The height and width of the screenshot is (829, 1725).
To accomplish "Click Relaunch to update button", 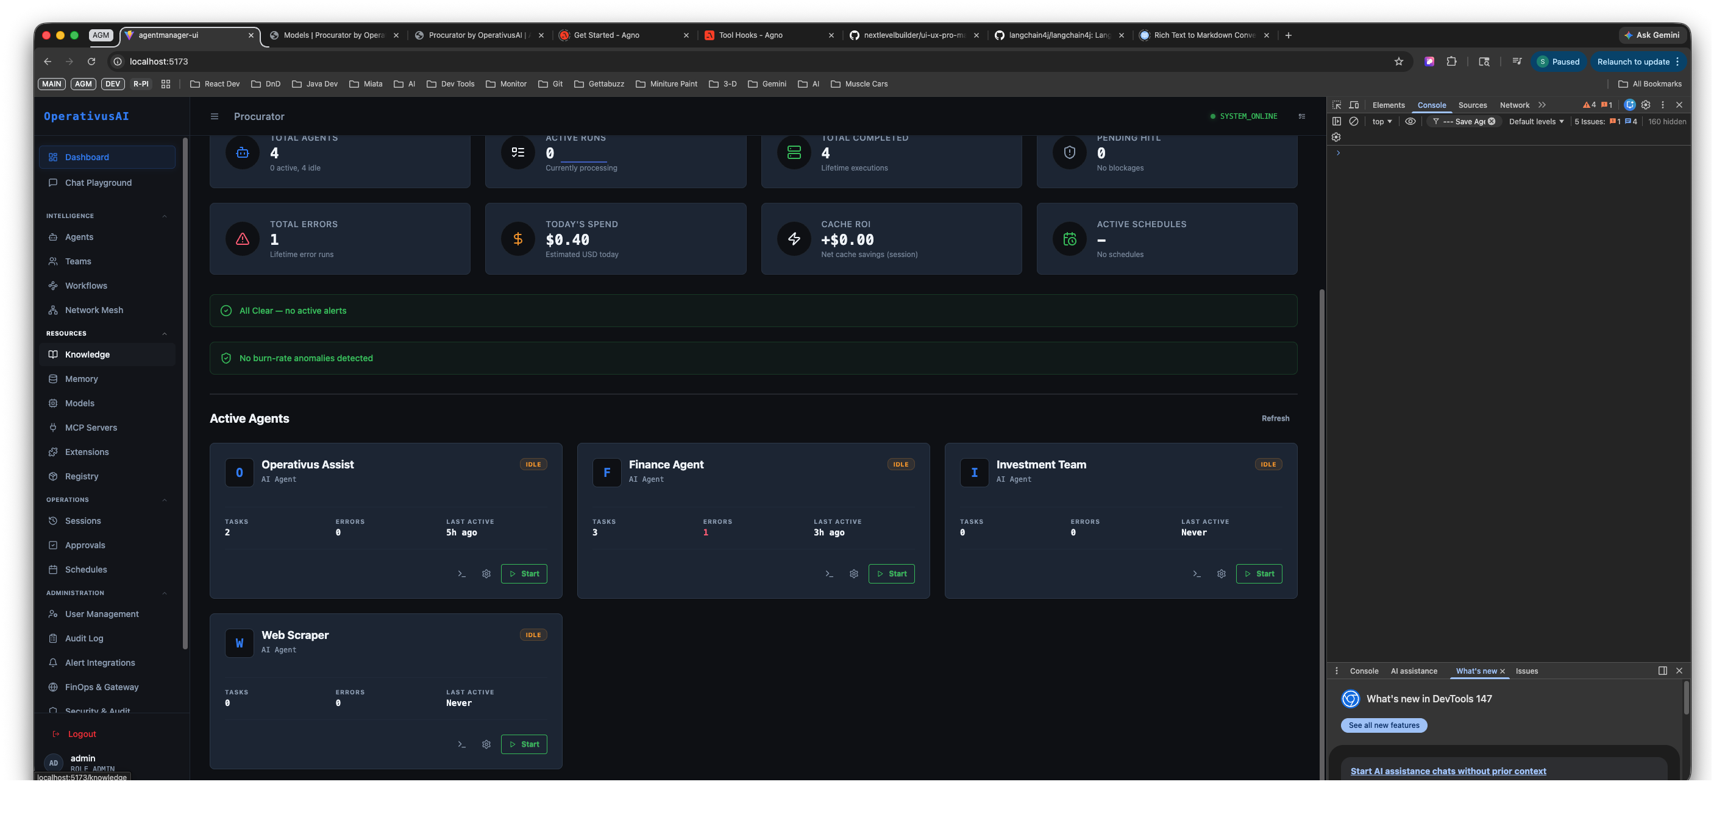I will click(1638, 62).
